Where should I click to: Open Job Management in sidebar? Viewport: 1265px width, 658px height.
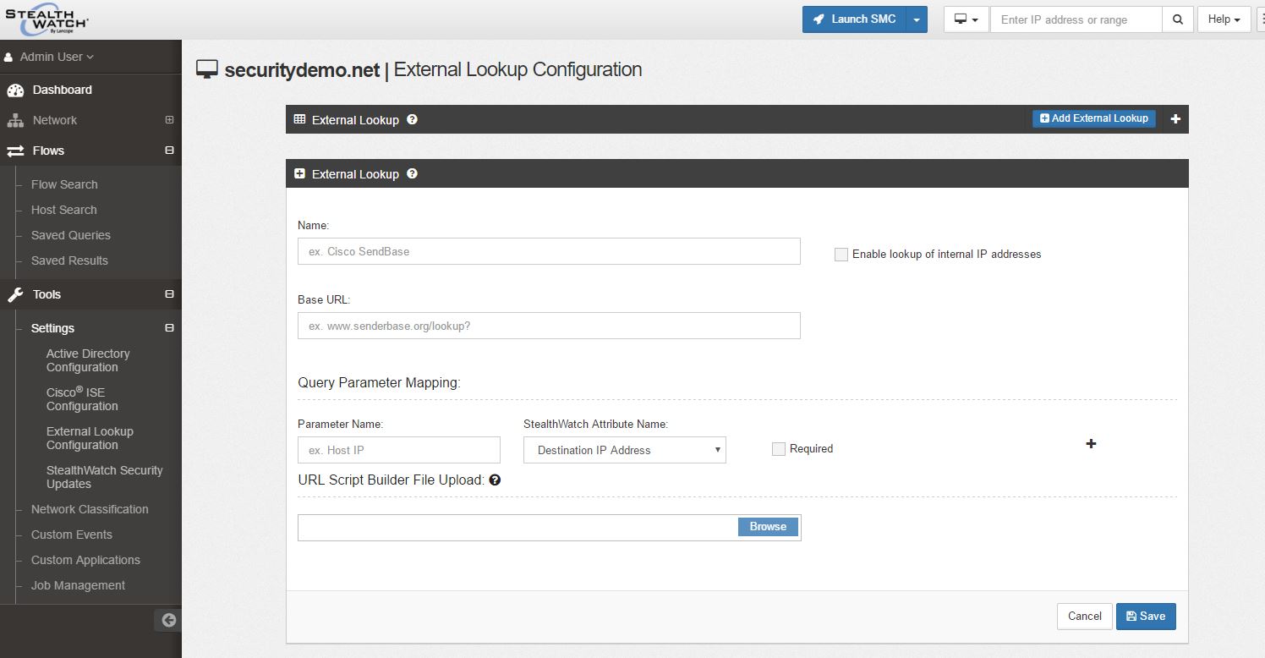pyautogui.click(x=78, y=585)
